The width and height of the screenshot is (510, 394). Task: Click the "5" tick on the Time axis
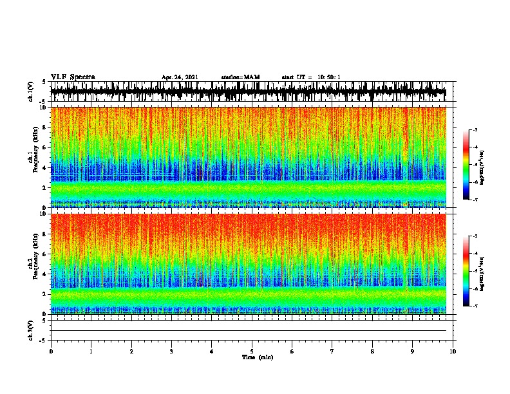point(252,352)
